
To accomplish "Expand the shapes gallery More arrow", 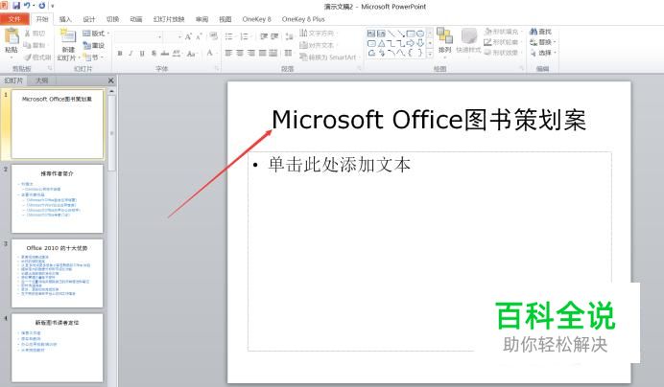I will 430,54.
